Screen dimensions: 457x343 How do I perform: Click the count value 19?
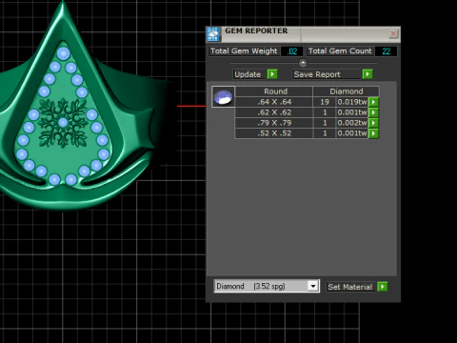[325, 102]
